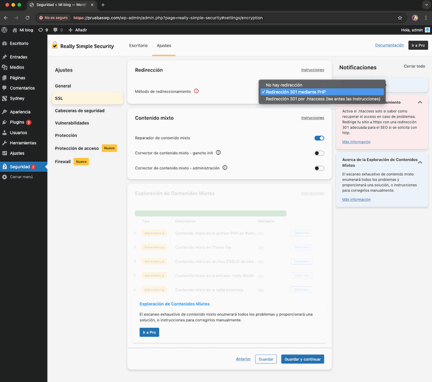This screenshot has width=432, height=382.
Task: Open the comments bubble icon in the admin bar
Action: 55,30
